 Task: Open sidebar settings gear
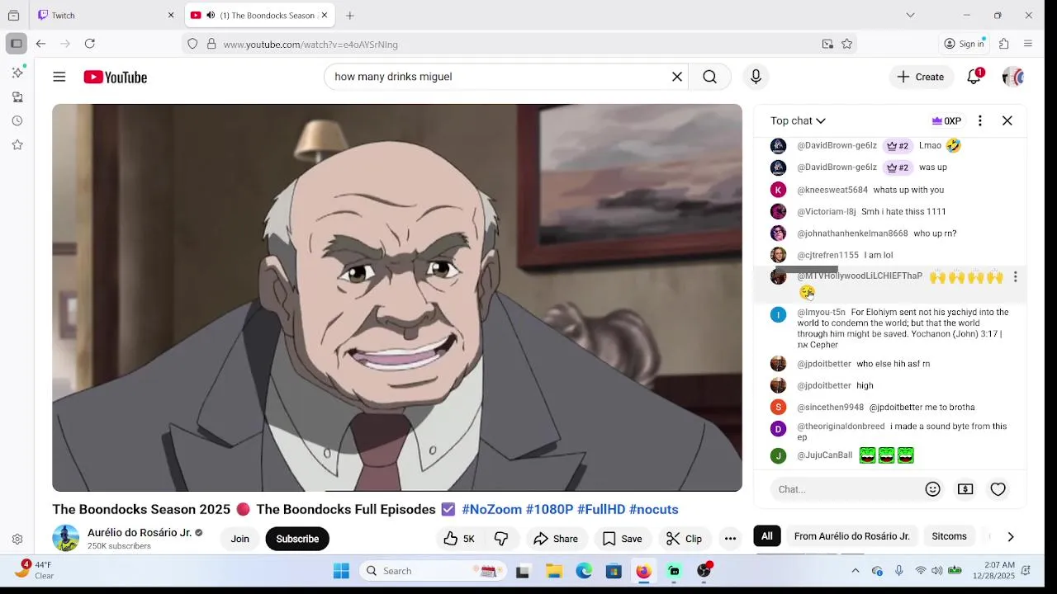pos(17,540)
